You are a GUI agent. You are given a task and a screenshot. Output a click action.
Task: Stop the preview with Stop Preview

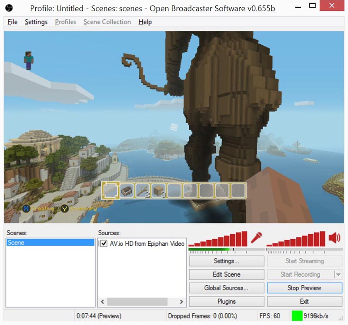(x=304, y=288)
